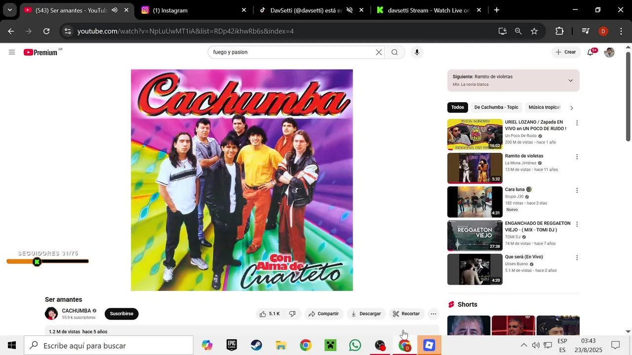Open Chrome extensions puzzle icon
632x355 pixels.
tap(559, 31)
